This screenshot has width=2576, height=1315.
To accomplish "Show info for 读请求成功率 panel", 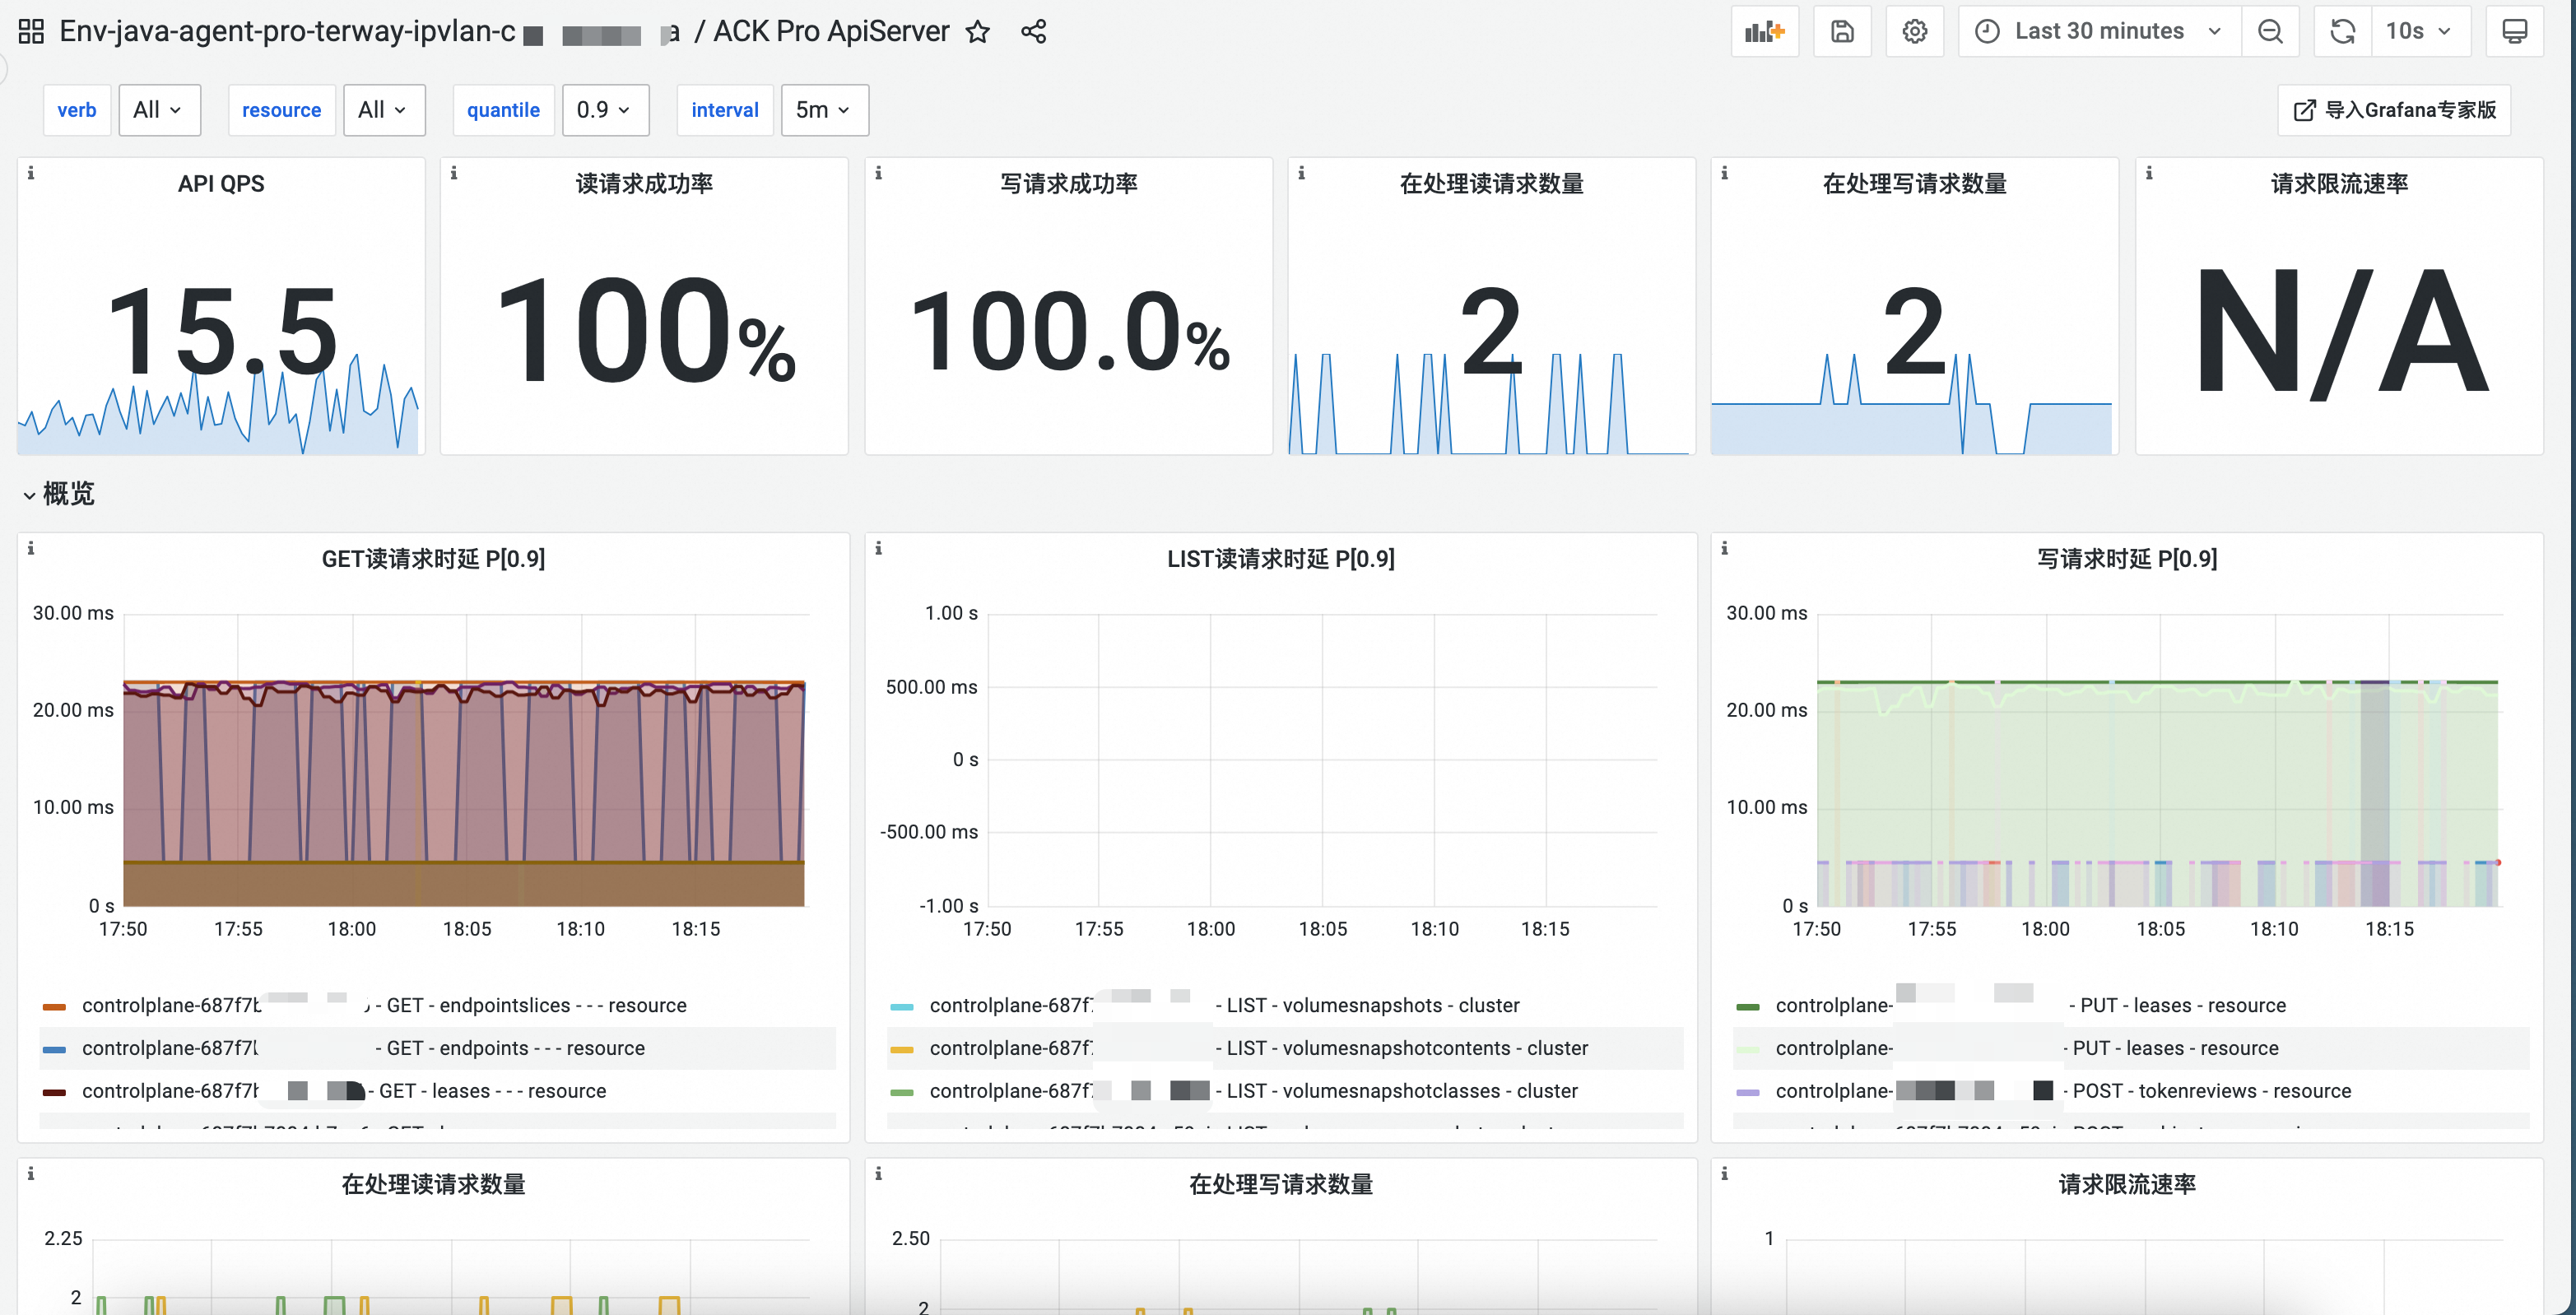I will 454,173.
